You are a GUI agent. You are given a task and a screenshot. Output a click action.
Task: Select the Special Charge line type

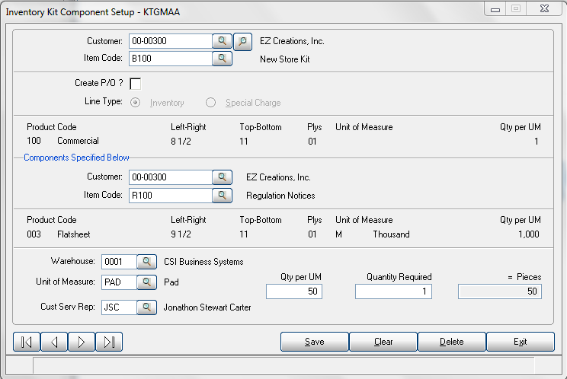210,103
